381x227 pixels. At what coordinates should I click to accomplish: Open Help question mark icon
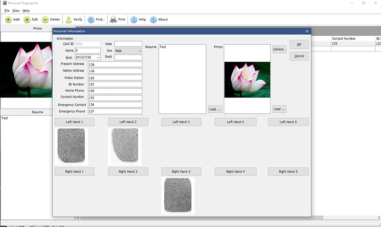(134, 20)
